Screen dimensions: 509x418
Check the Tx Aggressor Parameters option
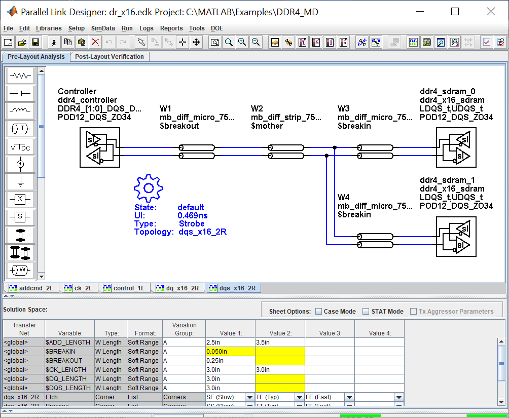tap(414, 312)
